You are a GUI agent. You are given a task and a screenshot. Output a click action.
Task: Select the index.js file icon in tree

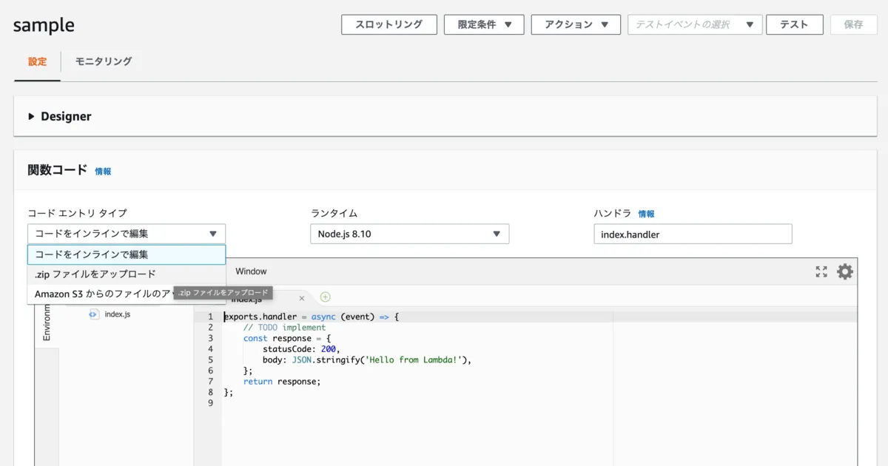point(93,314)
